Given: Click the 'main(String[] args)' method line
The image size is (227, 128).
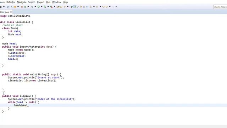Looking at the screenshot, I should 32,74.
